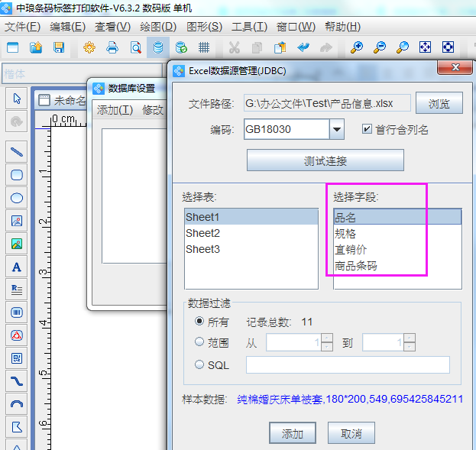Click the 测试连接 button

click(325, 161)
